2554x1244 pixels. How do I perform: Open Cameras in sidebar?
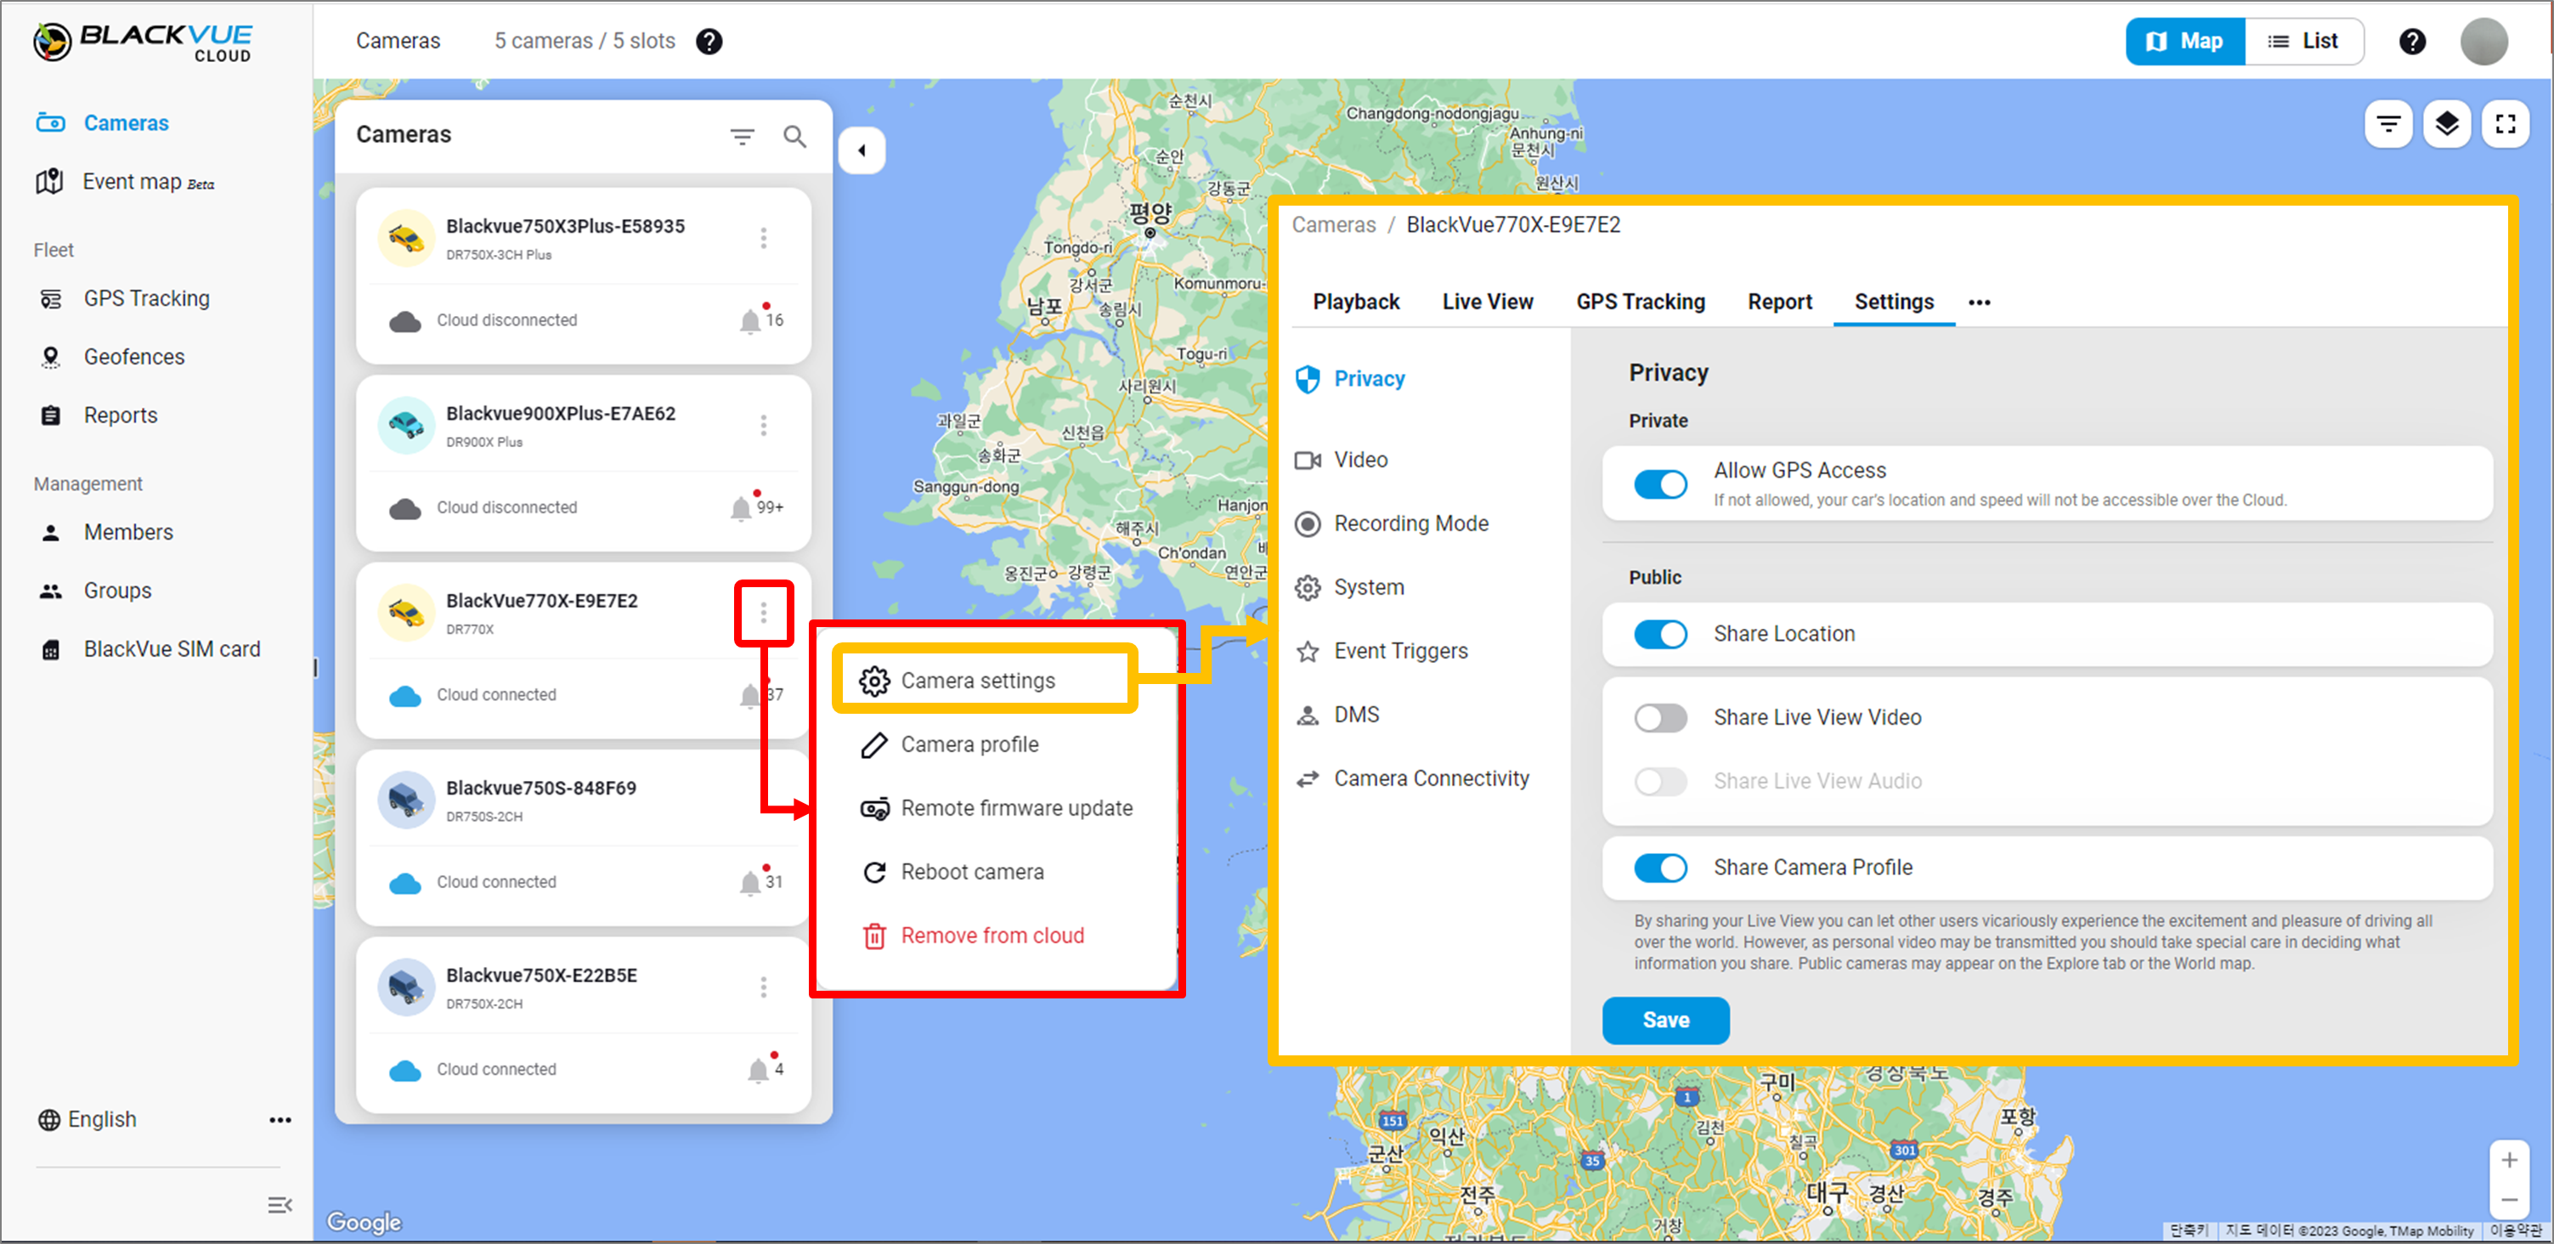(x=102, y=123)
